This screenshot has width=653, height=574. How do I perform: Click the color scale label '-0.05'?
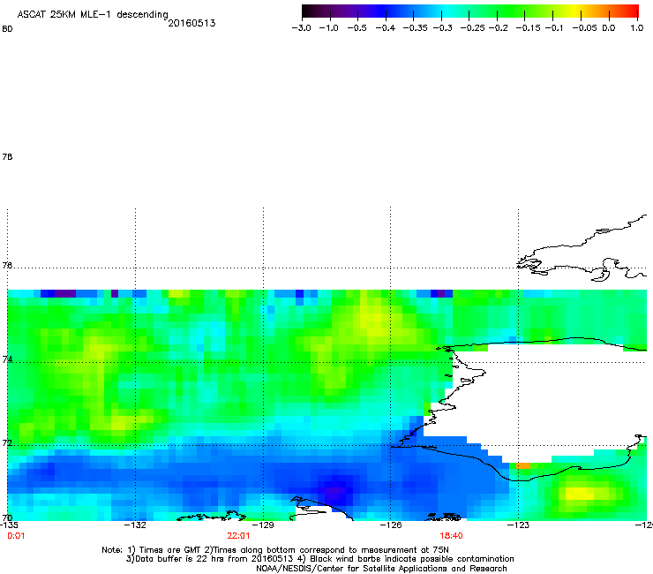coord(584,28)
